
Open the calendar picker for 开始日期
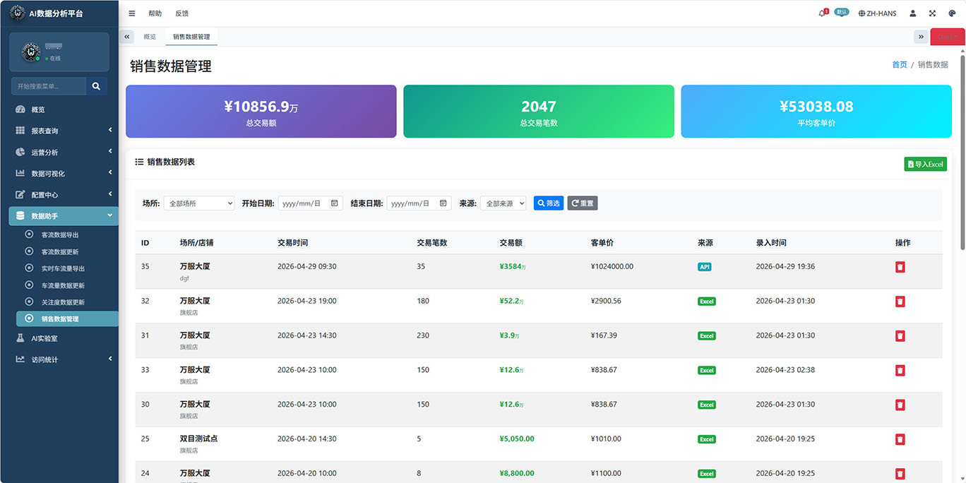335,203
